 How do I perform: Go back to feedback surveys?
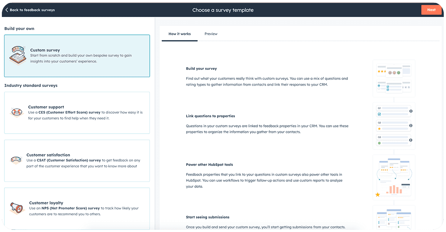30,10
